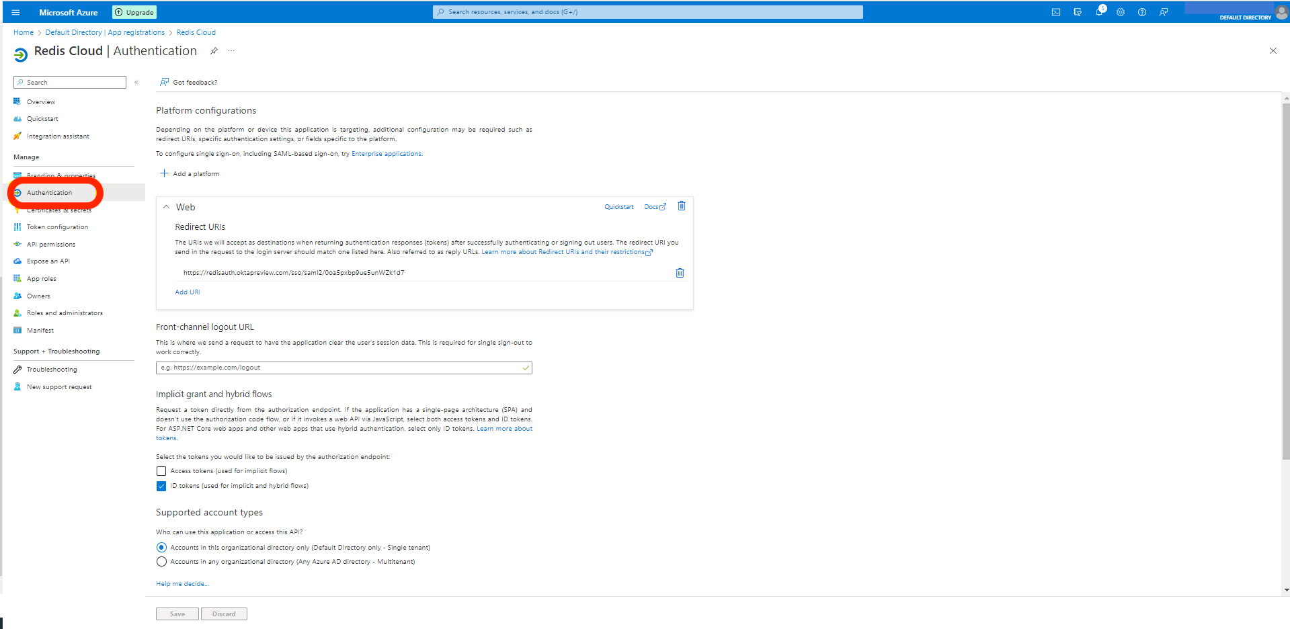
Task: Pin the Authentication blade with pin icon
Action: (x=214, y=51)
